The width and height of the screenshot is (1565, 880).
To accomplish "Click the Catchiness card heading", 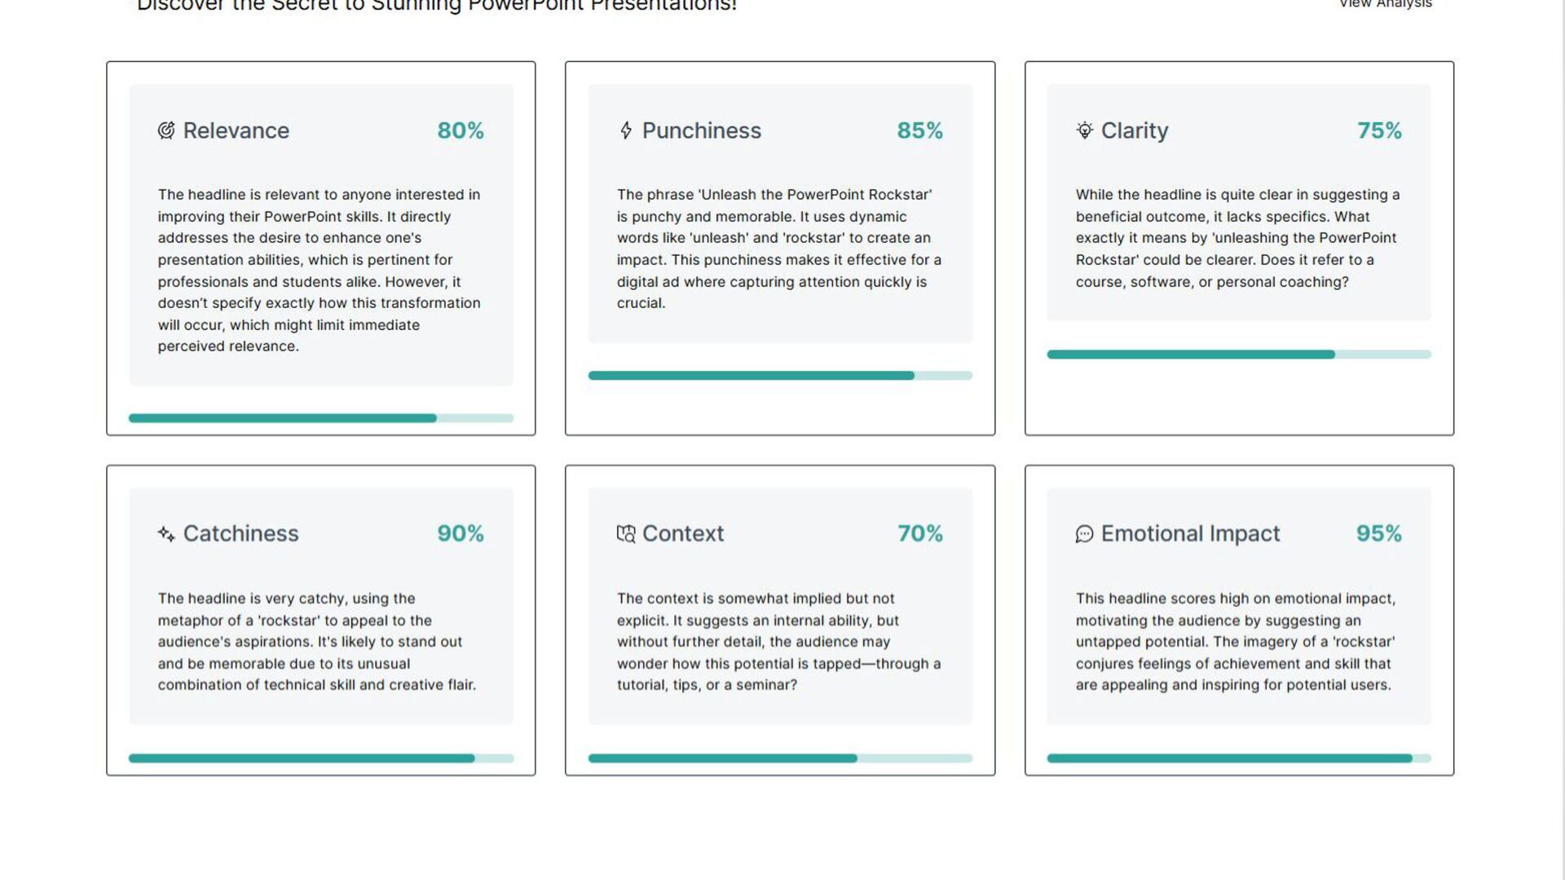I will point(240,534).
